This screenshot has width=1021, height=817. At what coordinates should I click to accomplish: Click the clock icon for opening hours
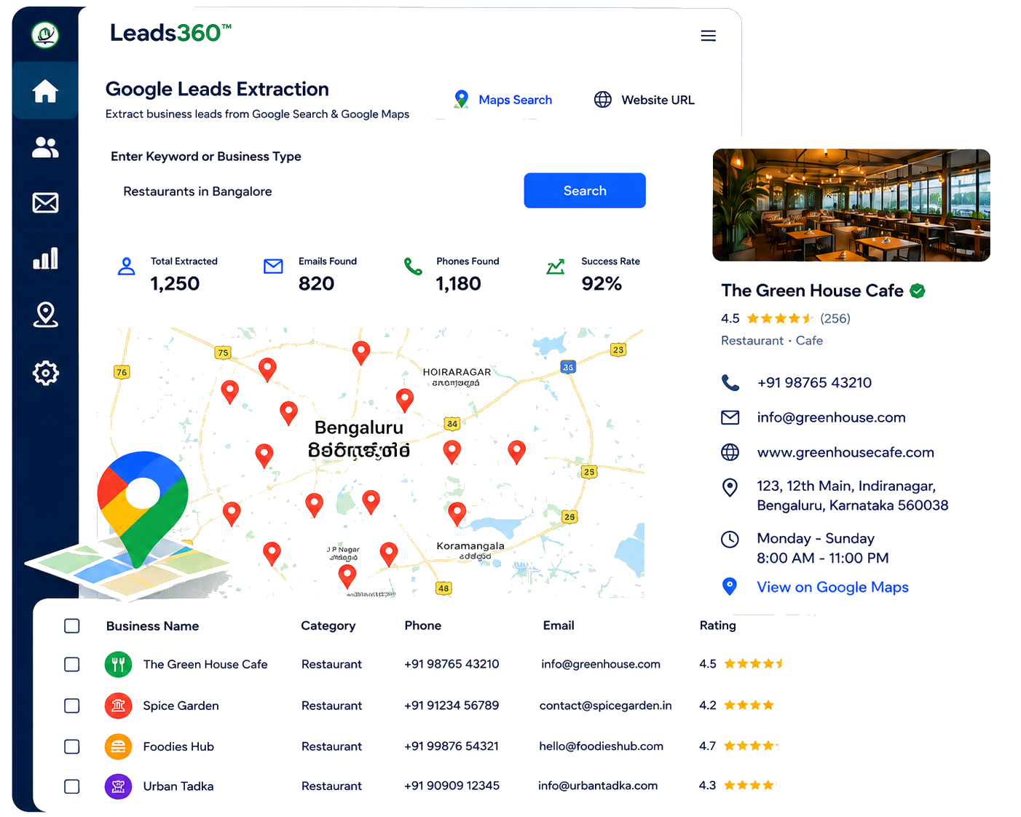tap(730, 540)
